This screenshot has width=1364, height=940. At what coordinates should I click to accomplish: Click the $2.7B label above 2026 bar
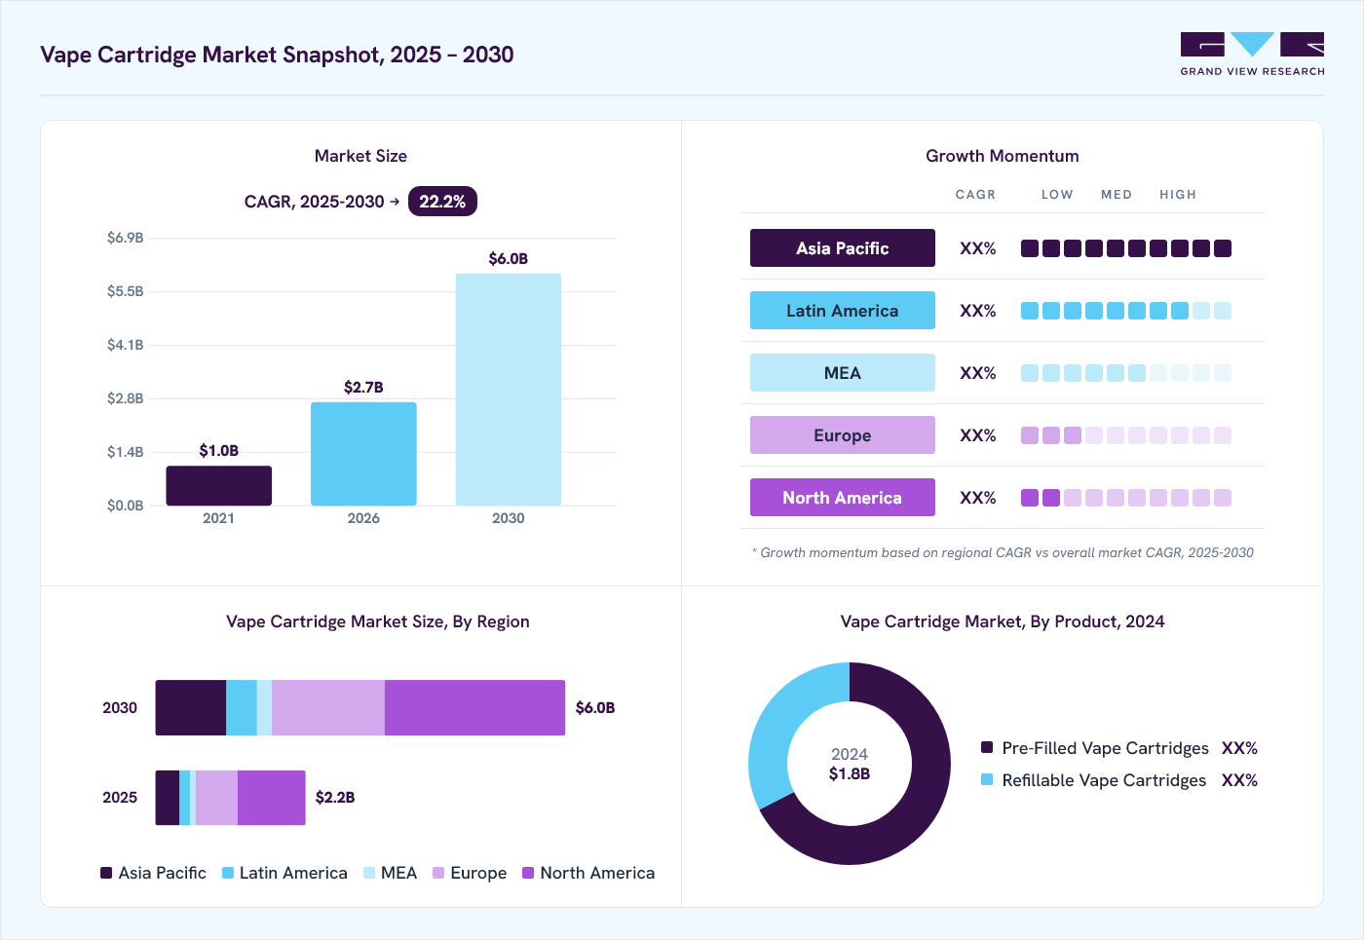pos(363,387)
